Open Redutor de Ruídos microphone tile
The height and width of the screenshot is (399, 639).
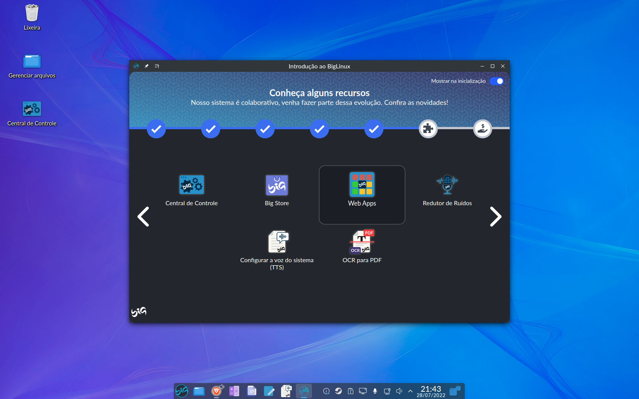(x=447, y=191)
